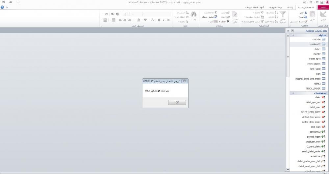
Task: Click the Refresh All icon in Records group
Action: point(235,14)
